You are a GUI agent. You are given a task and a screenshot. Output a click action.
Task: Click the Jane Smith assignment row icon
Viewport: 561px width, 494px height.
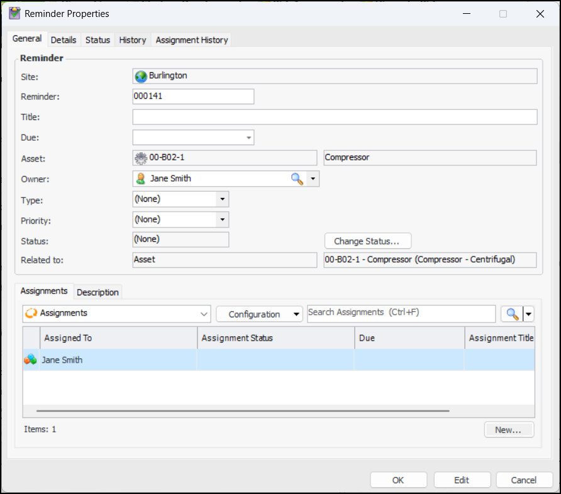30,360
